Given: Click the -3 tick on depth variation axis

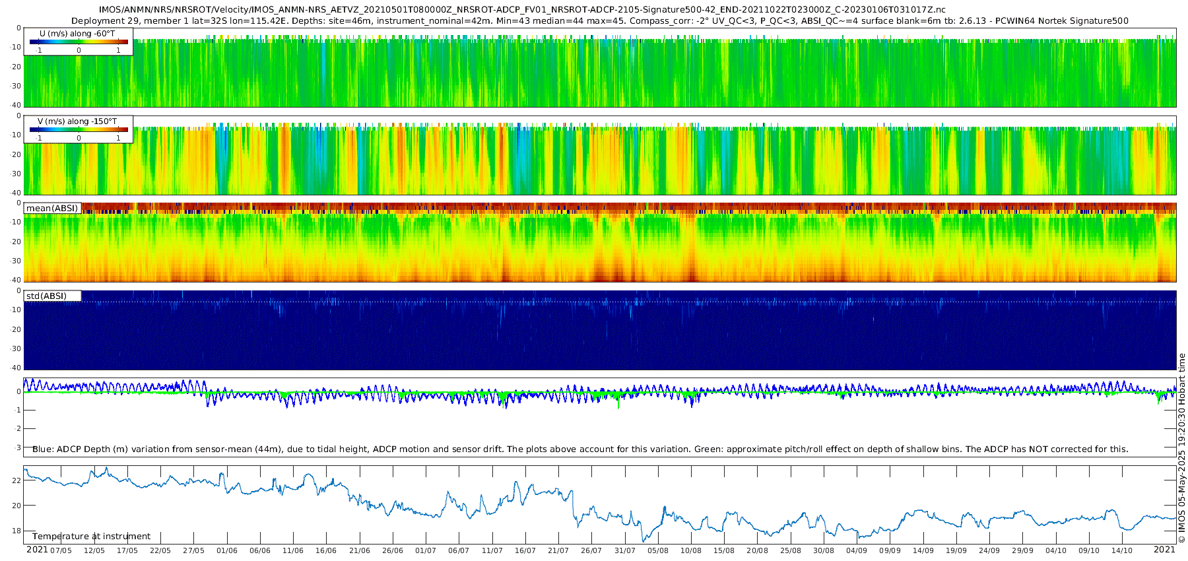Looking at the screenshot, I should click(x=18, y=447).
